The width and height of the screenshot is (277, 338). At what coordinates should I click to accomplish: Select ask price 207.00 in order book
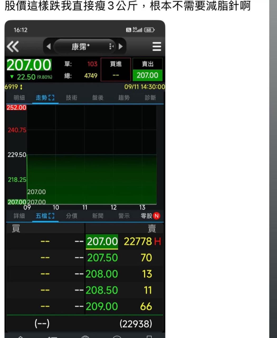point(102,241)
